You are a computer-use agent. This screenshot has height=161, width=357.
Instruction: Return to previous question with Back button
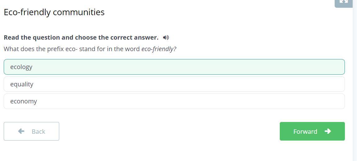pos(31,131)
